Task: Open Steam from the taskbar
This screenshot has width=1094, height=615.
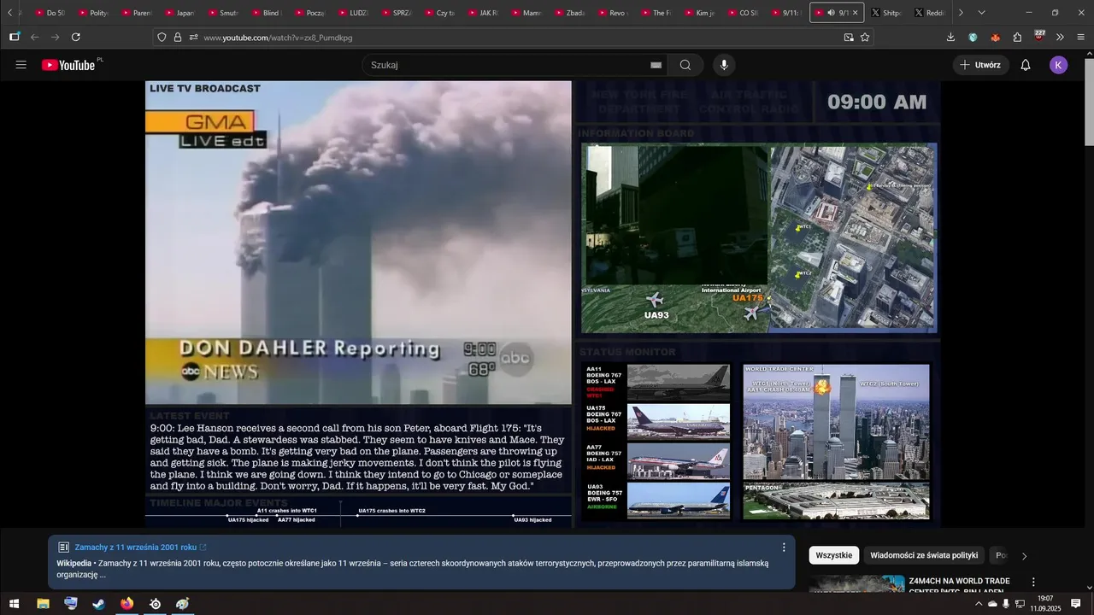Action: pos(99,604)
